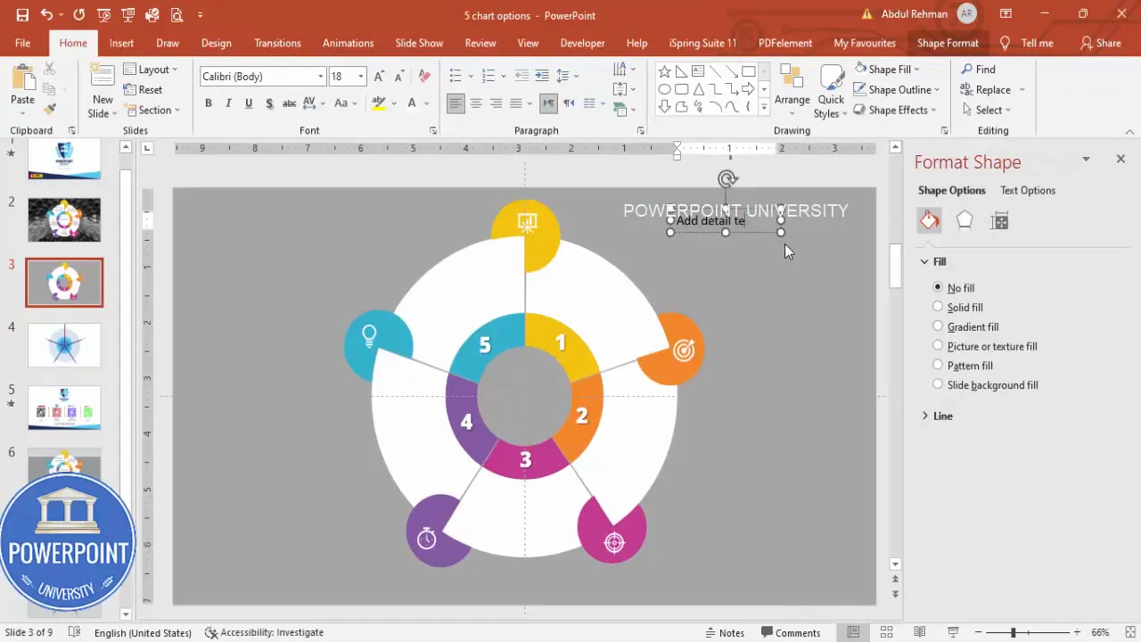Open the Shape Effects dropdown

click(894, 110)
